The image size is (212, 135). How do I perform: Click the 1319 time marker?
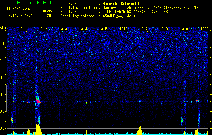(x=184, y=29)
